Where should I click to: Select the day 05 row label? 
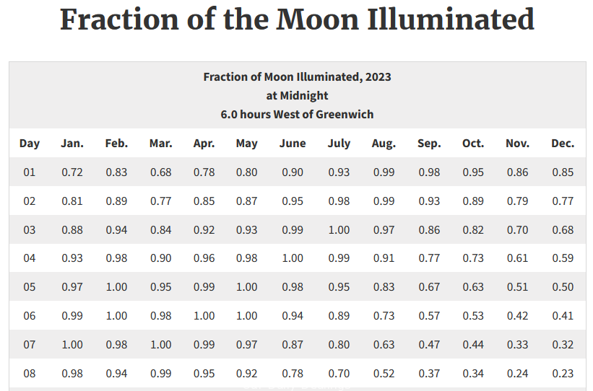click(30, 286)
